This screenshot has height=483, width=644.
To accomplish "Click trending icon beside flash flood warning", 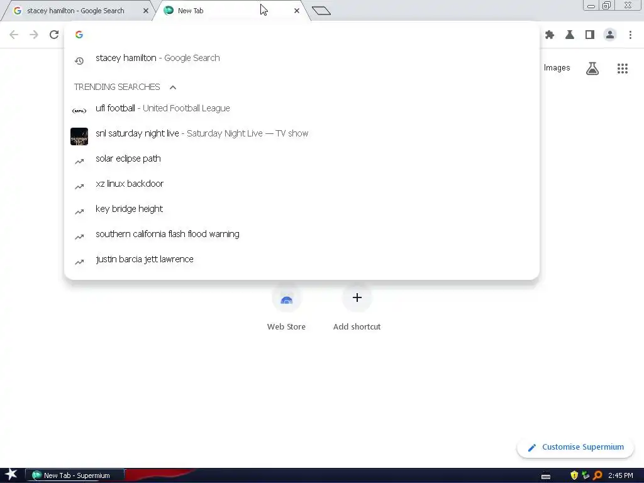I will point(79,236).
